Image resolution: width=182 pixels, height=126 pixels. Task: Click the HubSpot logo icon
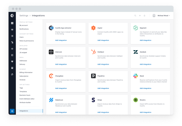[x=93, y=52]
